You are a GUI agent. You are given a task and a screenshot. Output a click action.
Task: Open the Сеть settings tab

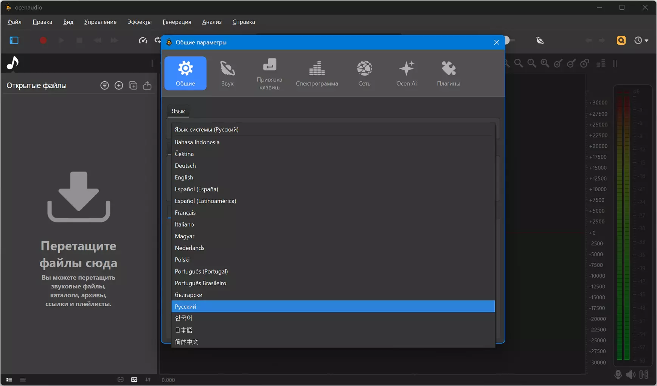point(364,73)
